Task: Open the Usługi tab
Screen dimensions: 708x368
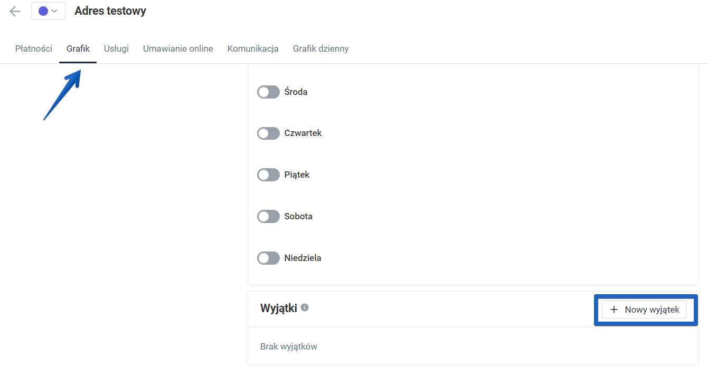Action: click(x=116, y=48)
